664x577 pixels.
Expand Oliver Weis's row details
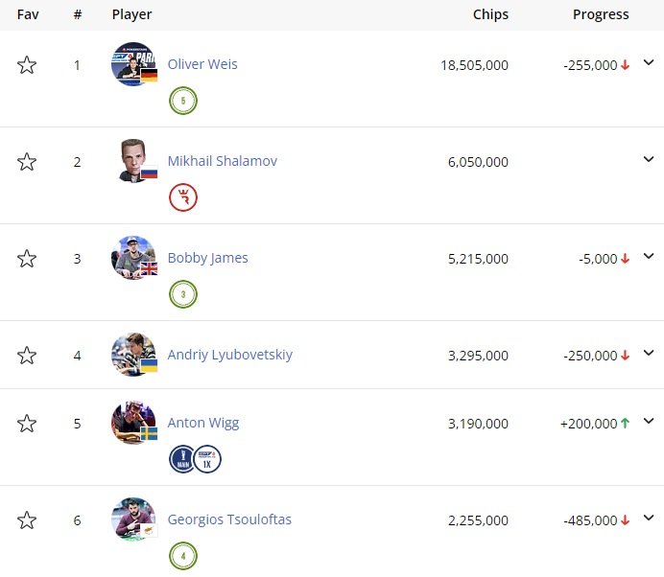(649, 63)
